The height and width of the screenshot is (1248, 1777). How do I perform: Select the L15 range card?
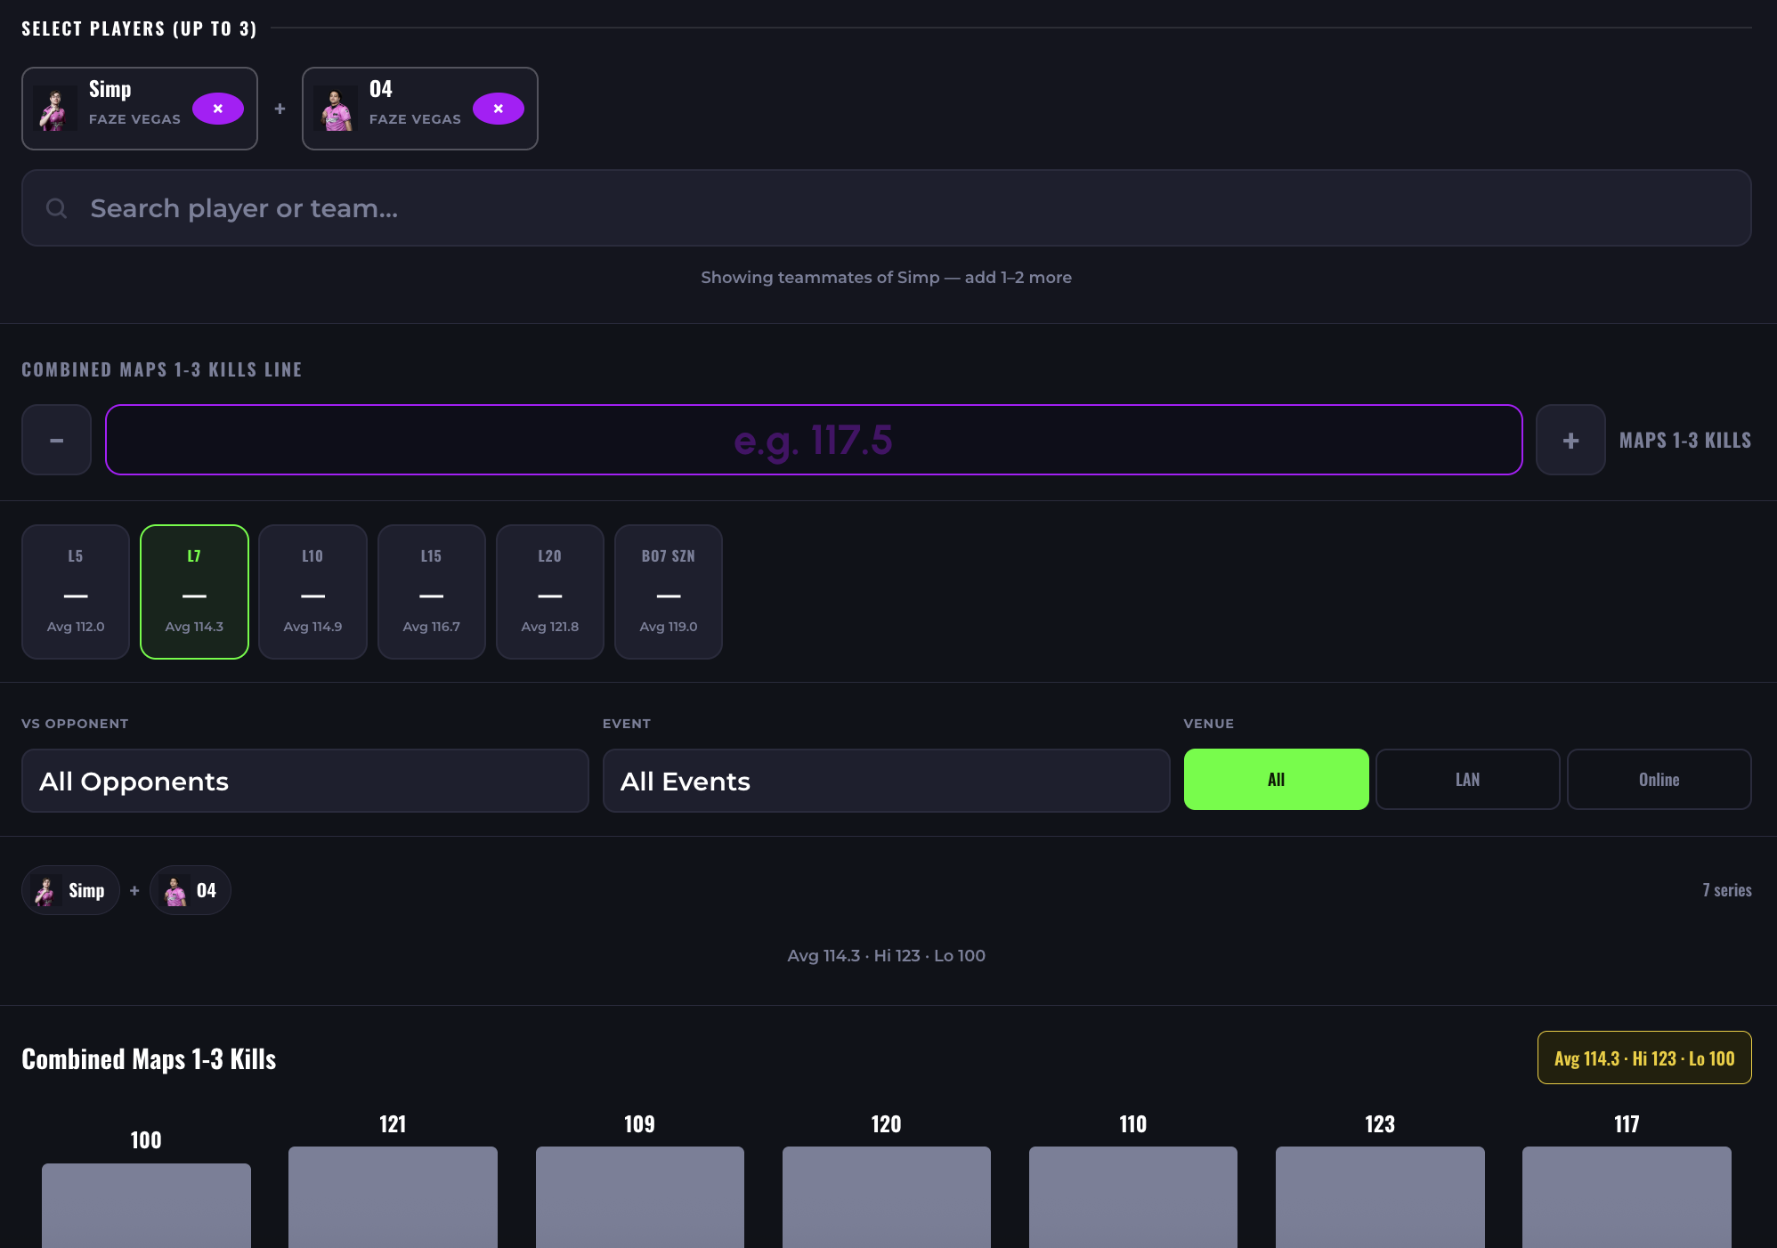pos(432,592)
